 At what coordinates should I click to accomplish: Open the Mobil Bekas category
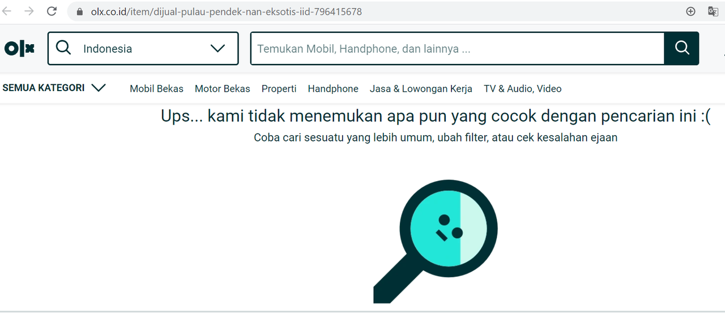[157, 89]
